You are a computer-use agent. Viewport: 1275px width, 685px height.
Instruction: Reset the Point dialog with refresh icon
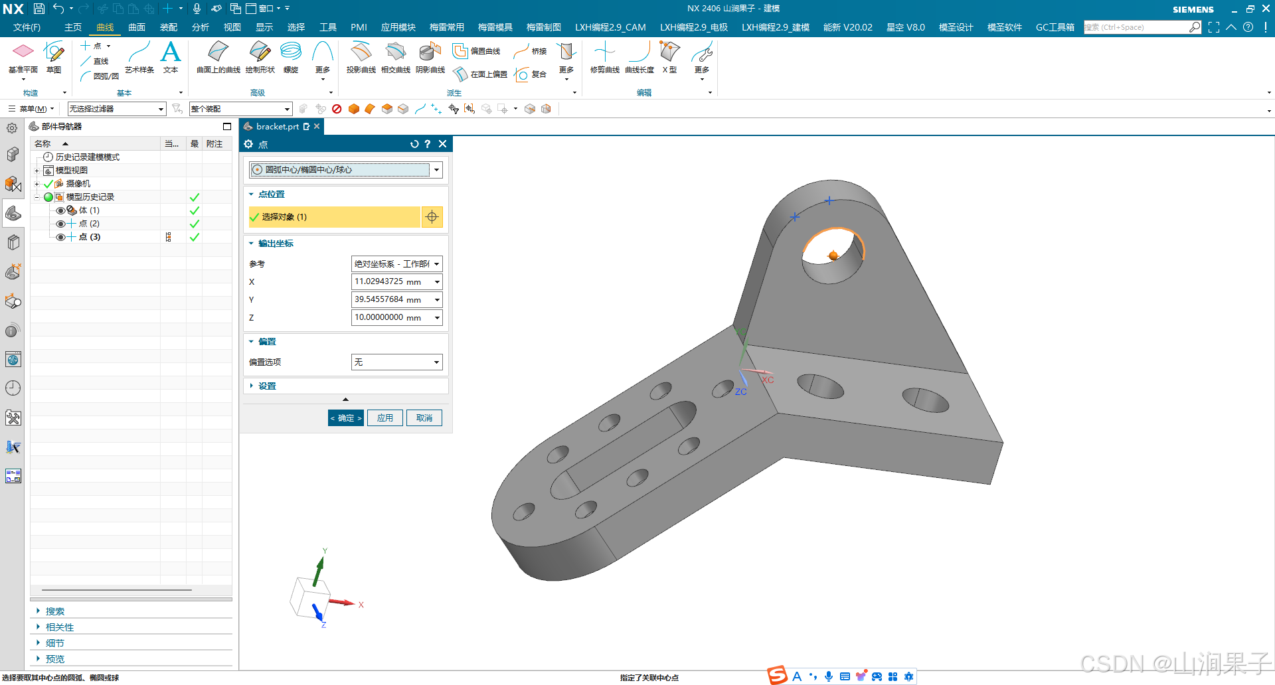click(x=414, y=144)
